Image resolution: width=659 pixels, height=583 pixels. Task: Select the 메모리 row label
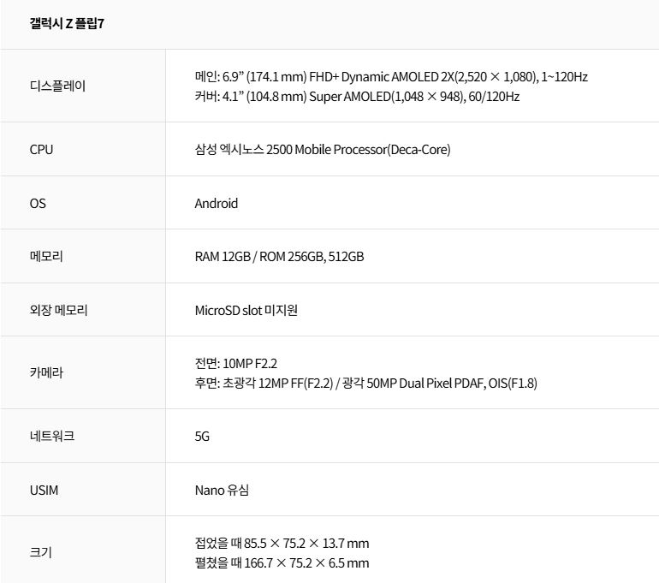coord(46,256)
